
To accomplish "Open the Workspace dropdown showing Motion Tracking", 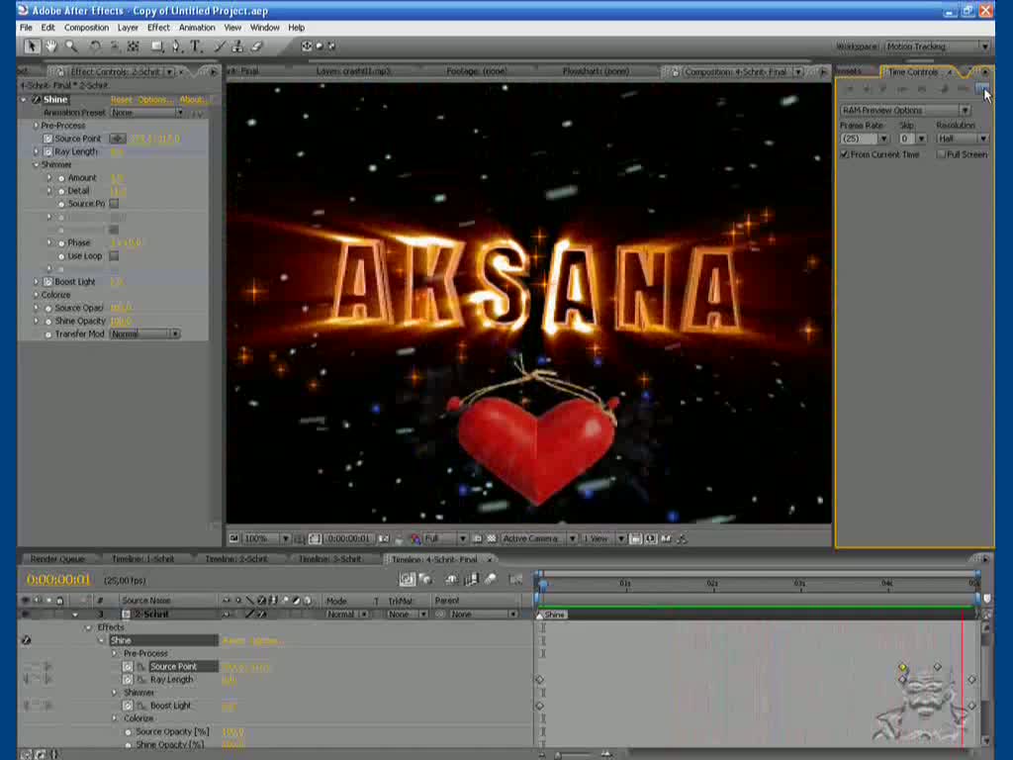I will point(936,47).
